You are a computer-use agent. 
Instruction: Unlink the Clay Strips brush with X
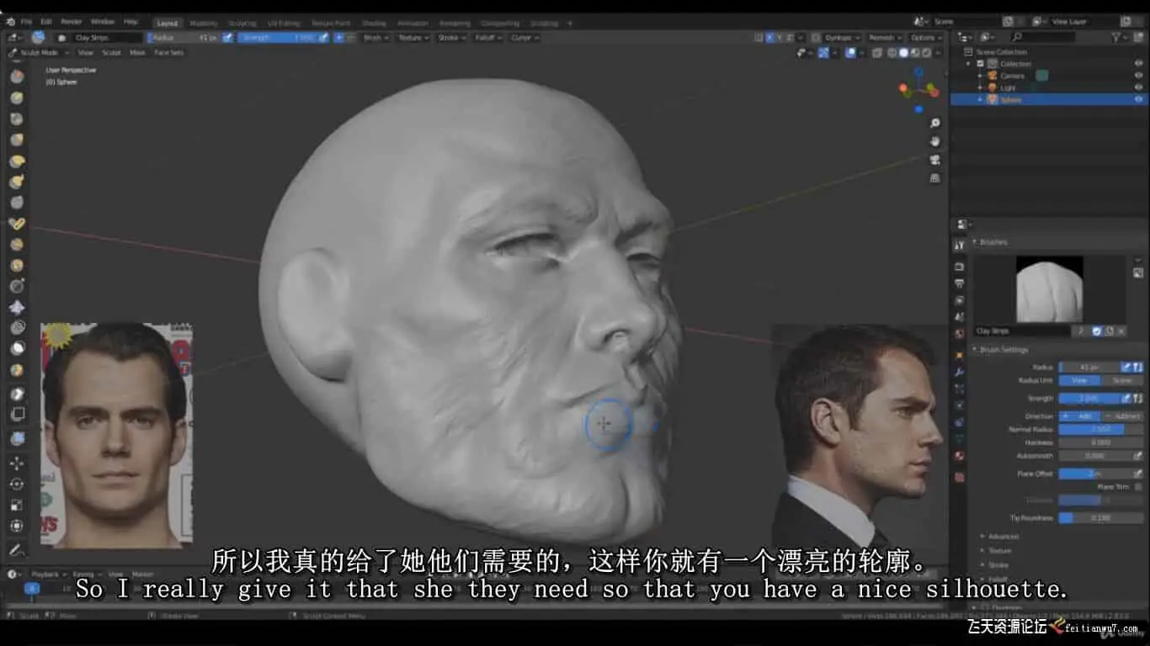pyautogui.click(x=1121, y=331)
